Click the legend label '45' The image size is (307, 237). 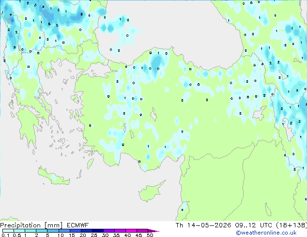point(138,235)
